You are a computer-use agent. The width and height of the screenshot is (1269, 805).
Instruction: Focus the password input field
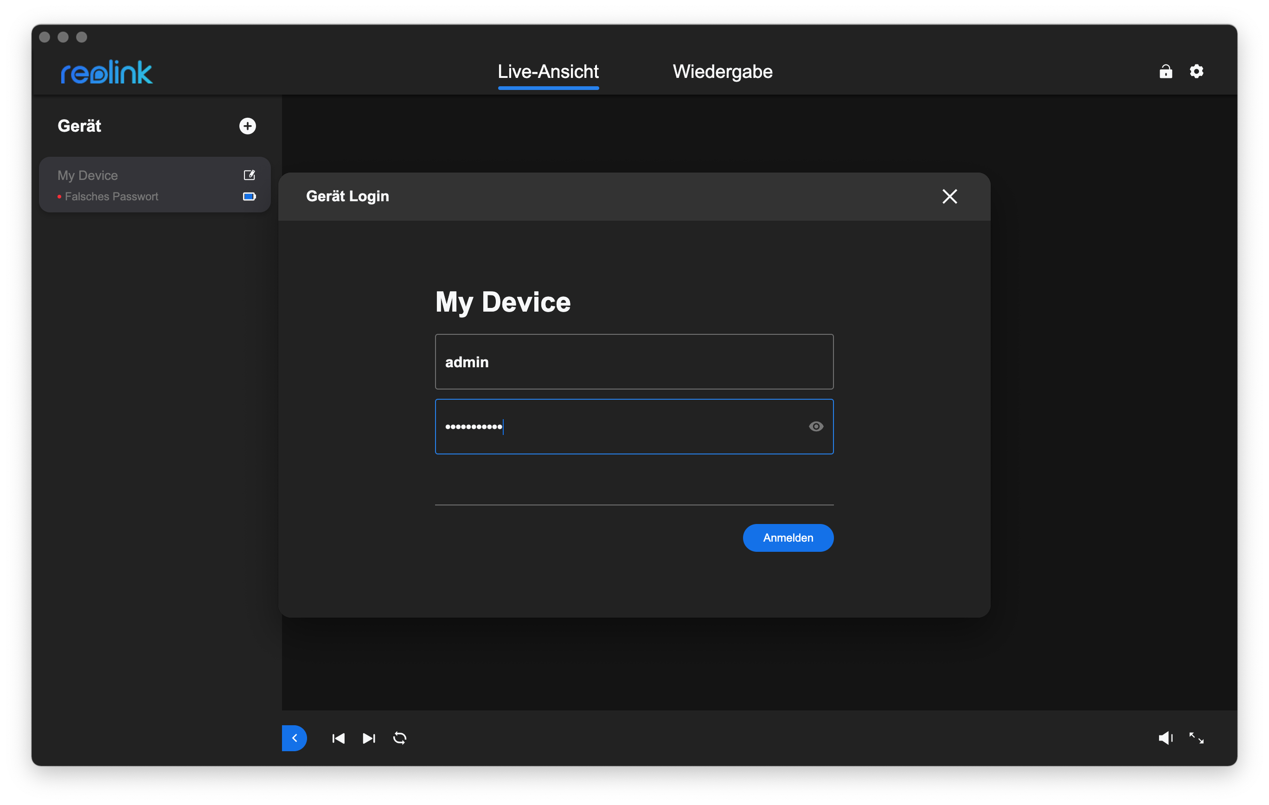(622, 427)
